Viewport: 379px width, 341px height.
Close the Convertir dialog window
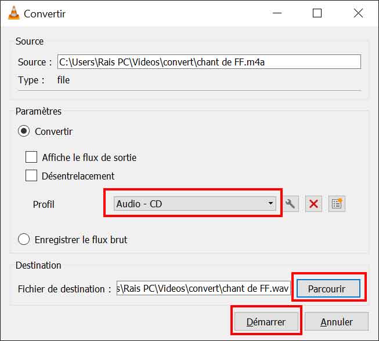point(358,13)
